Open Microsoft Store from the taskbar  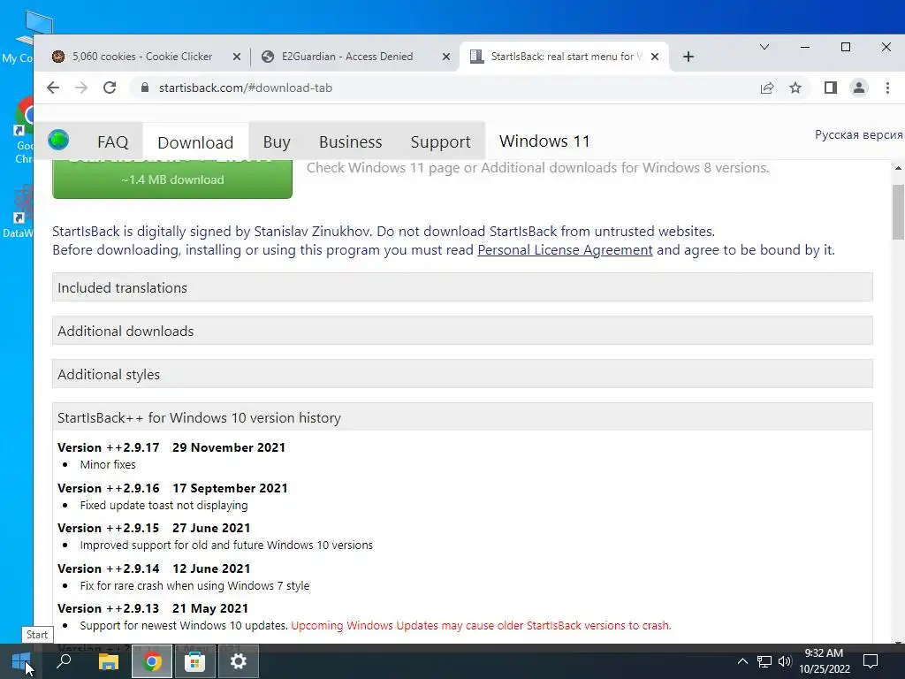click(x=195, y=661)
